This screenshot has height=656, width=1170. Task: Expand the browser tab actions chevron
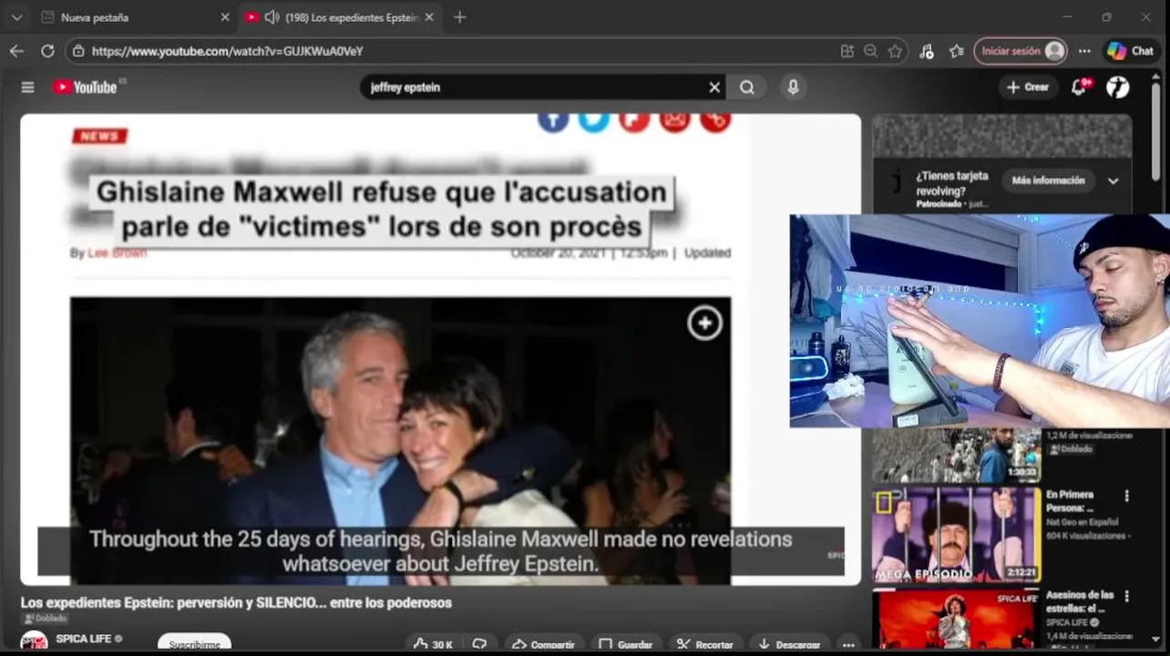[16, 17]
